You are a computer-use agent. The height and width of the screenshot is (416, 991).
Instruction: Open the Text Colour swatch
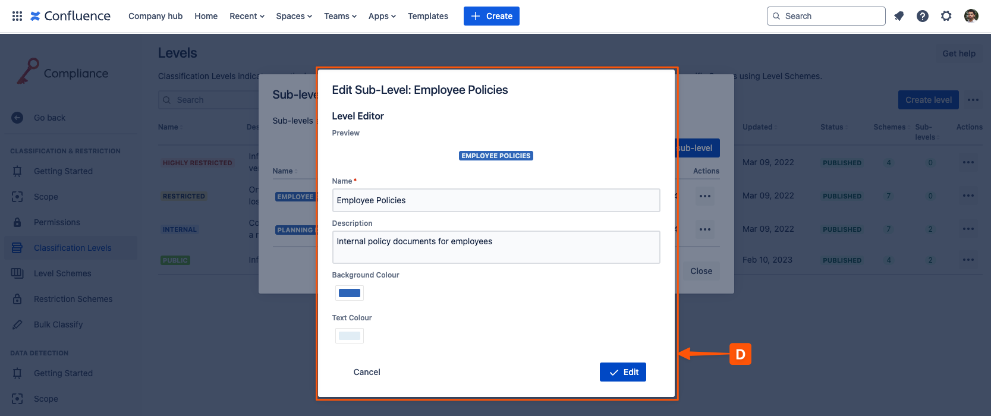tap(350, 336)
